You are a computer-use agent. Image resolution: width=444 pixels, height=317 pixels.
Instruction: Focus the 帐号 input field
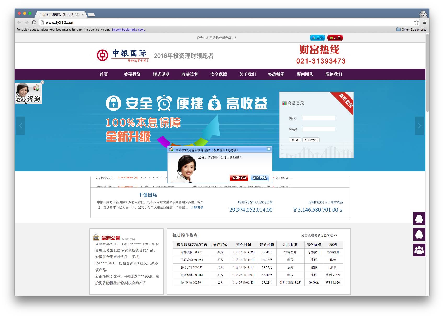pos(318,118)
